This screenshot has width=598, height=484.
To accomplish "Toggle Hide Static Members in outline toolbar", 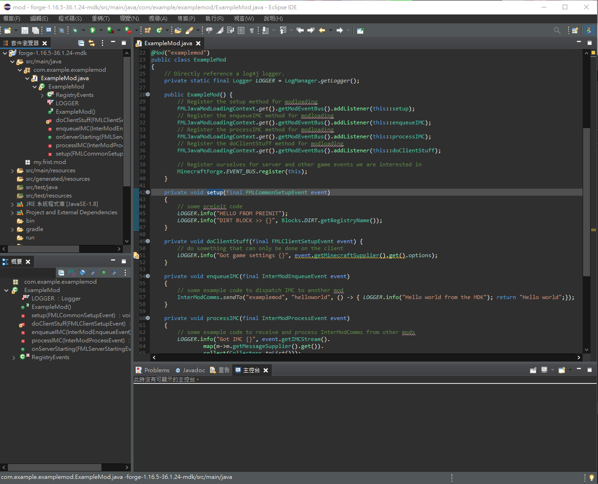I will (x=93, y=273).
